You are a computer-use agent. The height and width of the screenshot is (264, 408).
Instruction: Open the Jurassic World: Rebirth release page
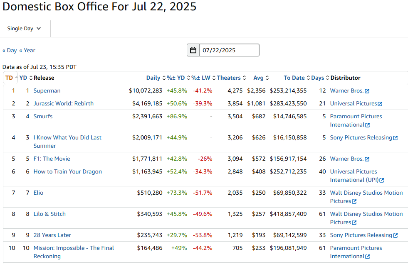point(64,104)
